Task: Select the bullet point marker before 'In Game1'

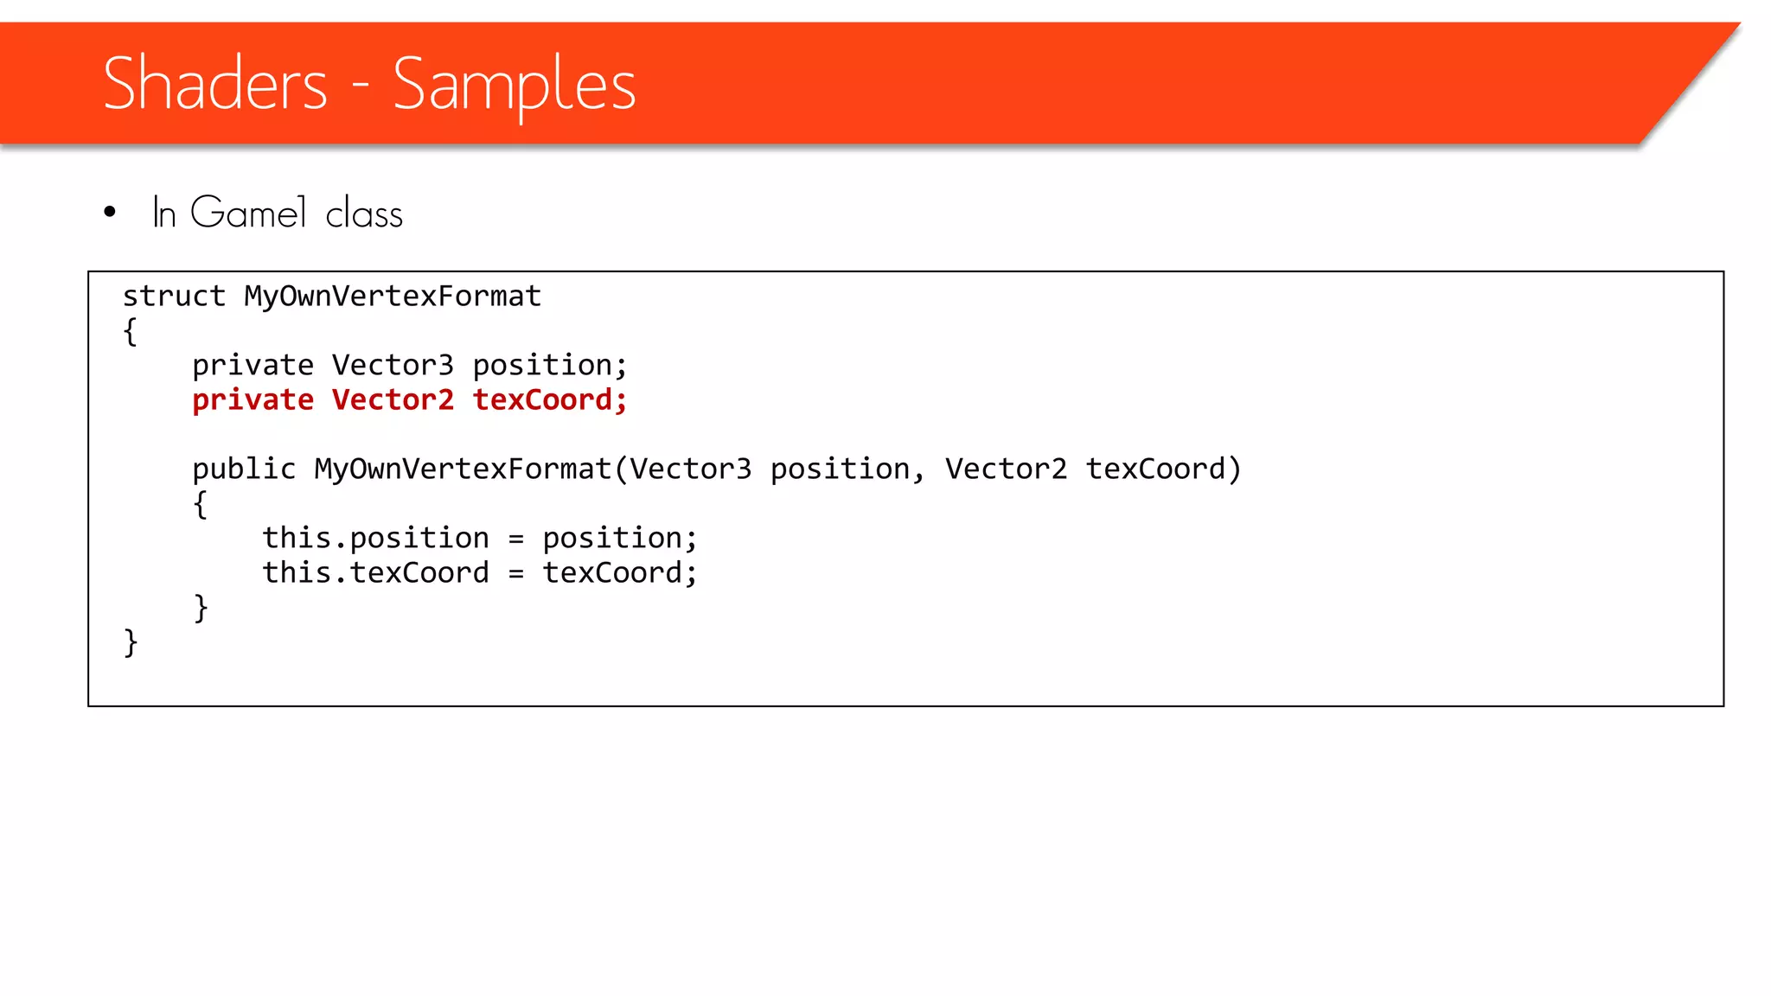Action: click(x=109, y=212)
